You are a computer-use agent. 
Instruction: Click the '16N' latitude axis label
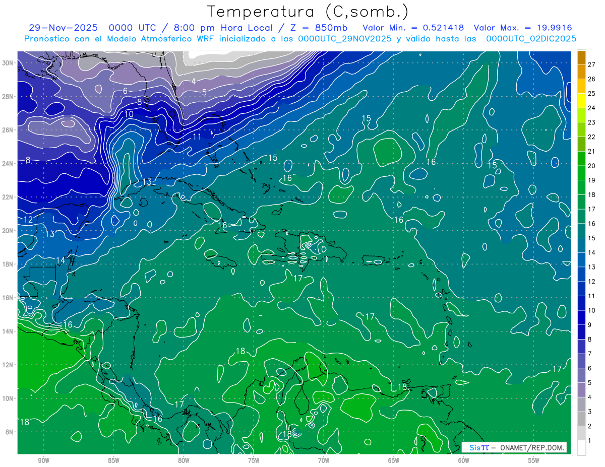coord(8,298)
